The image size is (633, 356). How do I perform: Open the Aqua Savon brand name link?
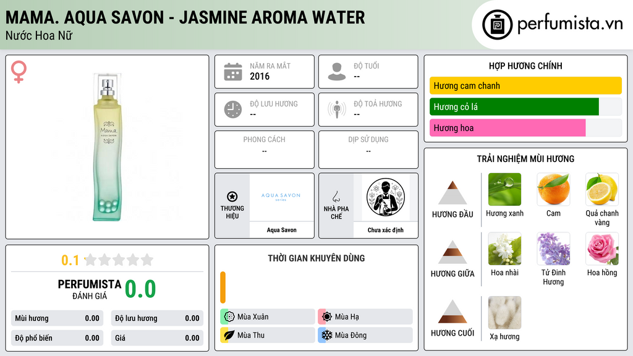281,230
